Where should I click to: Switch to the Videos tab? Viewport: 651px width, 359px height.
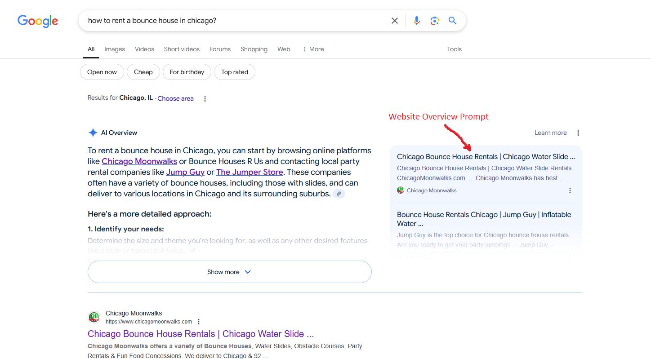pos(144,49)
